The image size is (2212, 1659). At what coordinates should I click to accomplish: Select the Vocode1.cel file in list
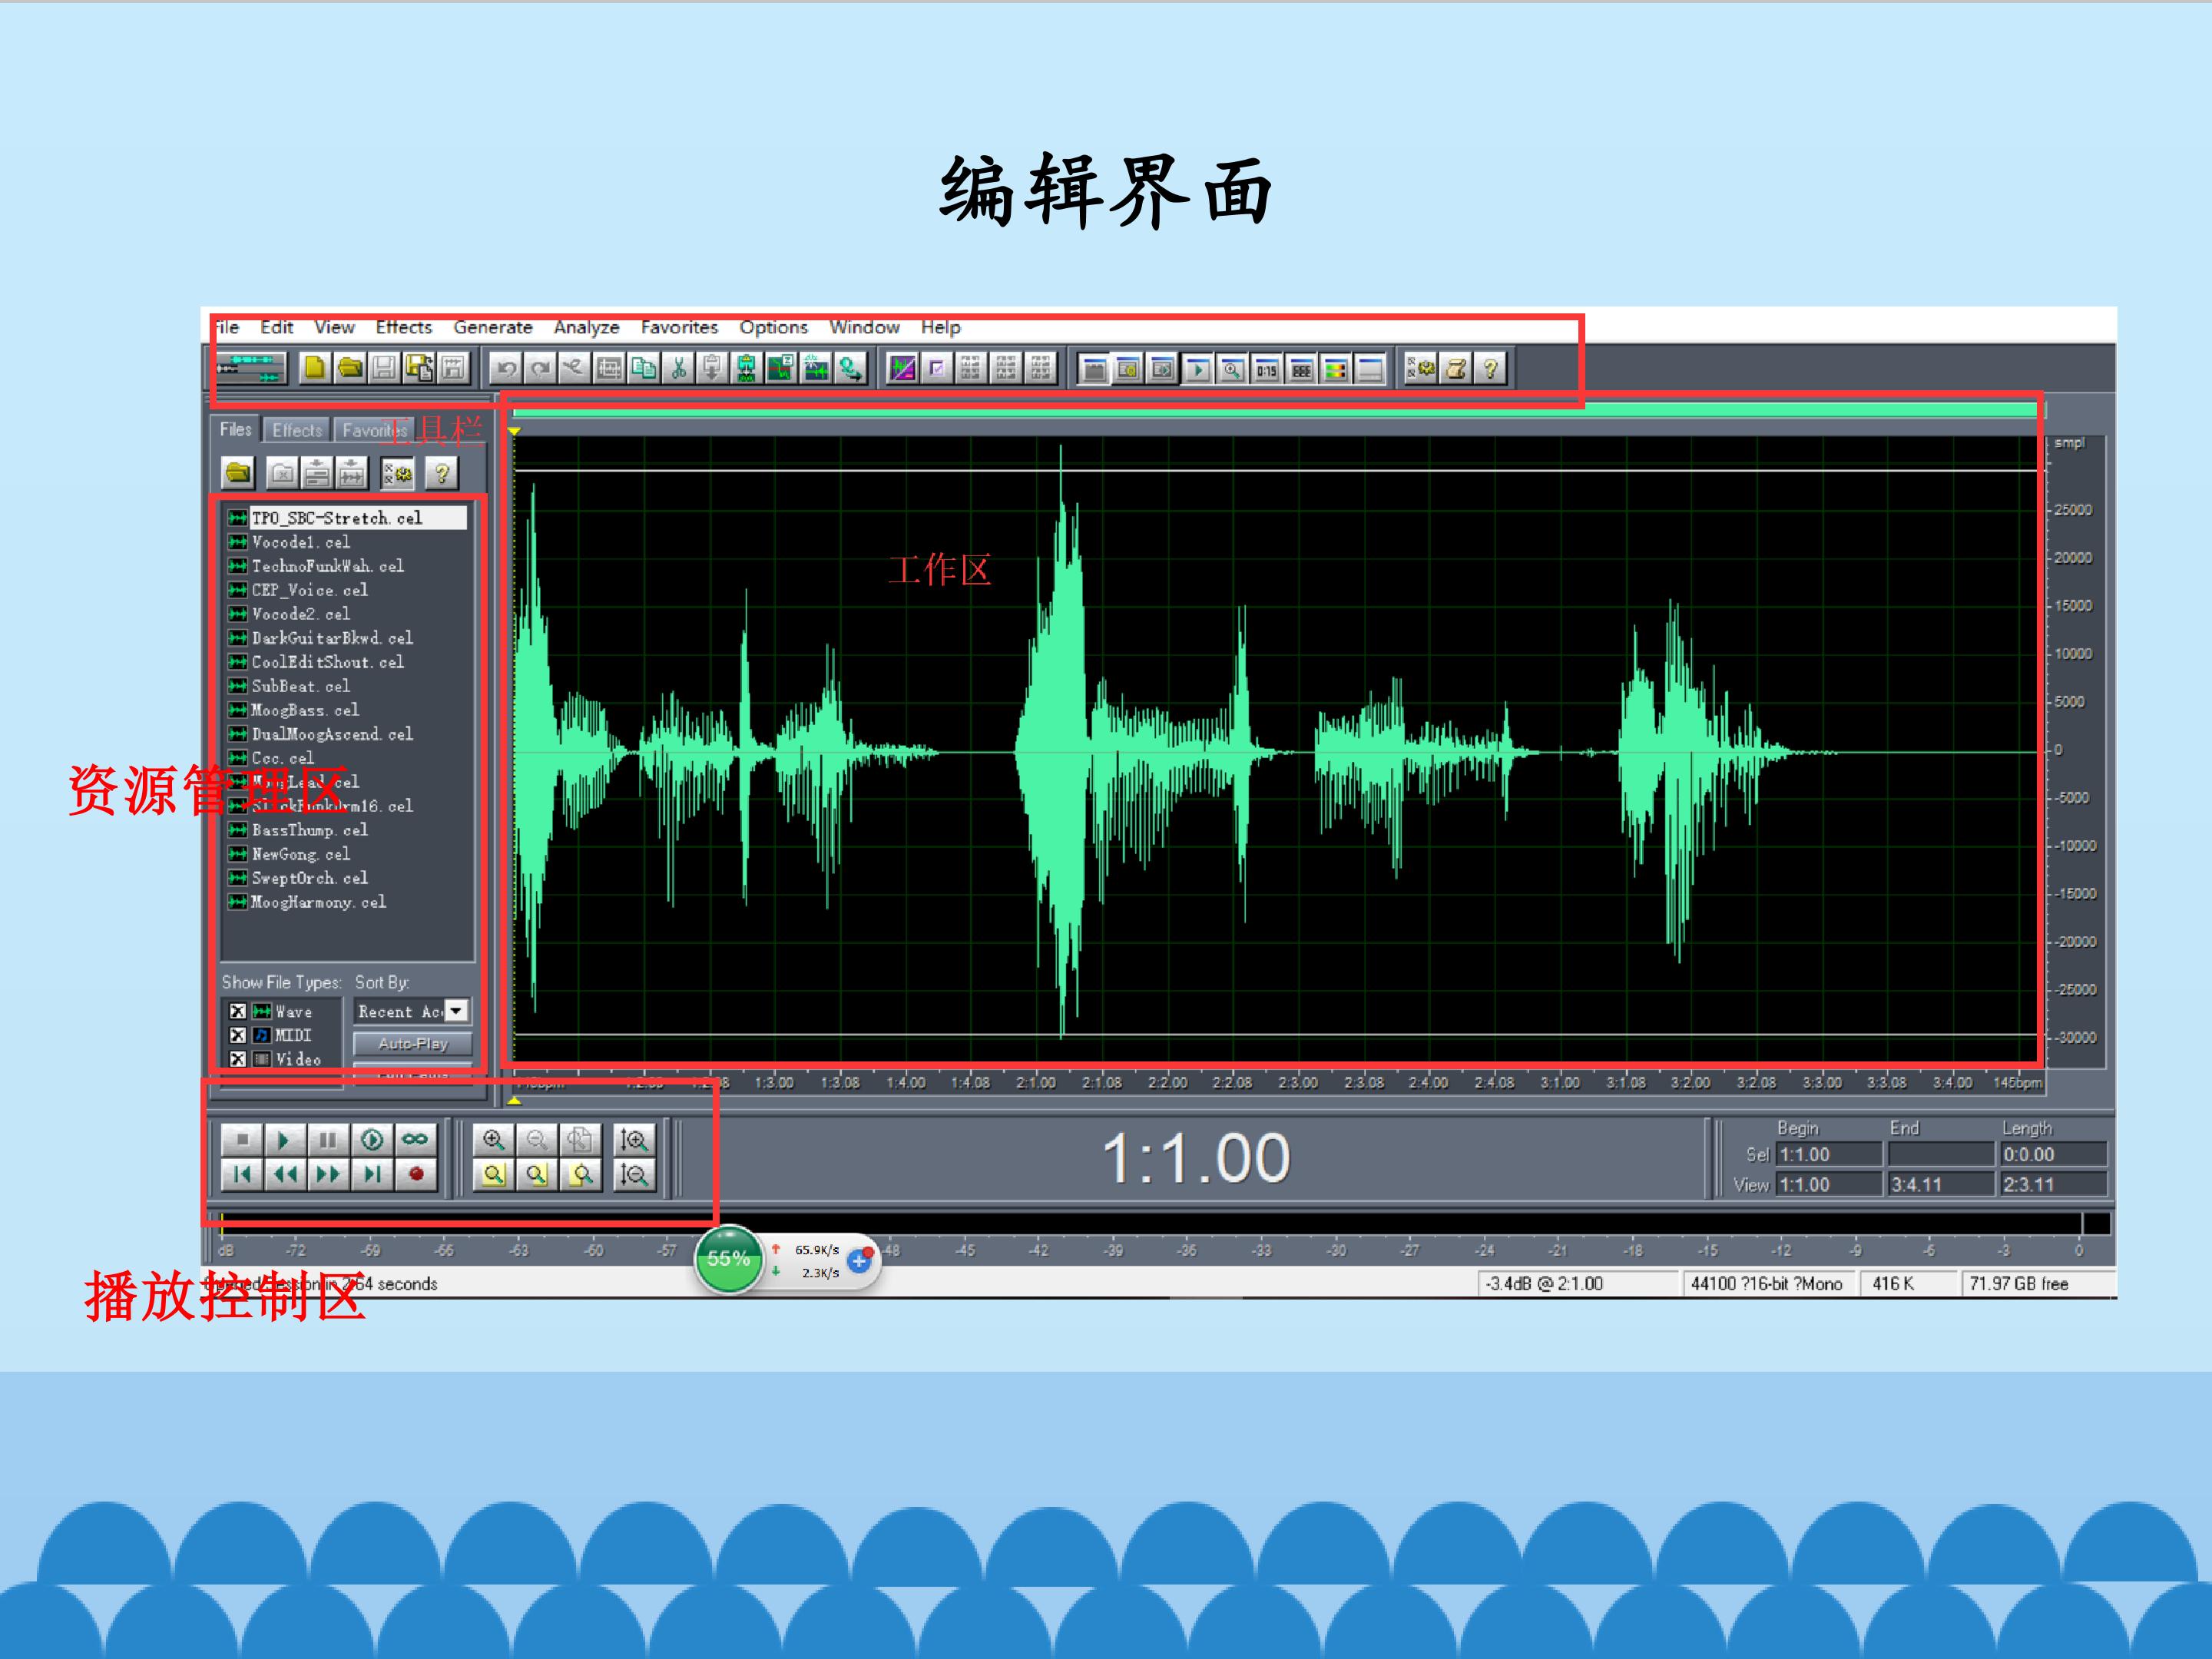[x=345, y=542]
